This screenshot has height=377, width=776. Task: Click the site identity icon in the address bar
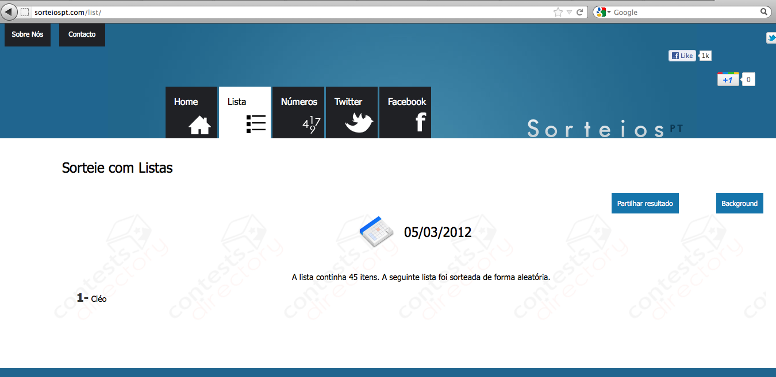click(x=25, y=12)
